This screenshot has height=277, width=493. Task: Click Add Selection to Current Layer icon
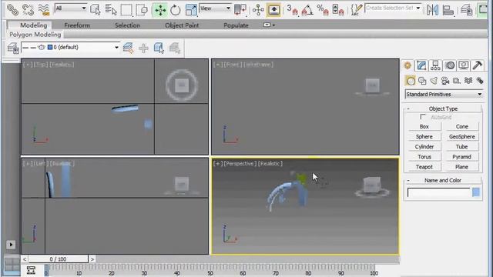[143, 48]
